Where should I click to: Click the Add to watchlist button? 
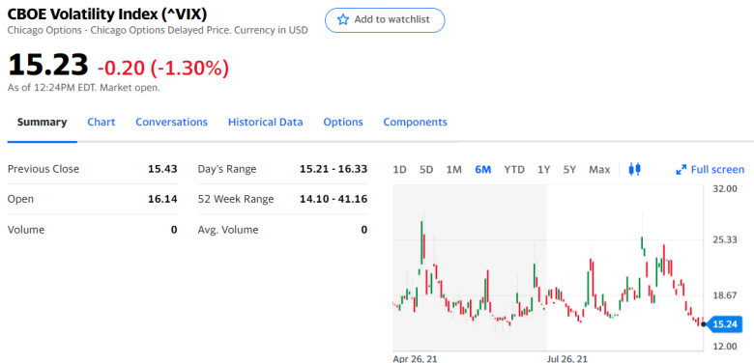click(385, 20)
